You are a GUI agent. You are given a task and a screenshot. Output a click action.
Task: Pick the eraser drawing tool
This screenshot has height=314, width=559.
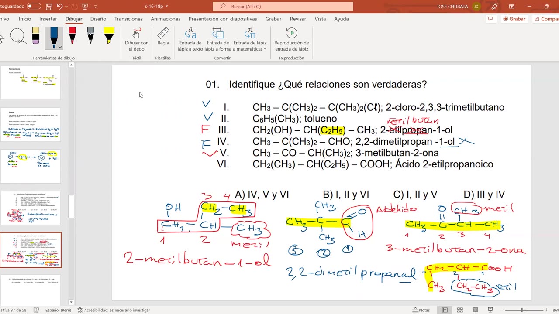[x=36, y=36]
